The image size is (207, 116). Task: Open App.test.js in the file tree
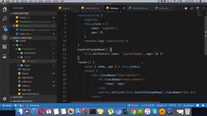(27, 77)
